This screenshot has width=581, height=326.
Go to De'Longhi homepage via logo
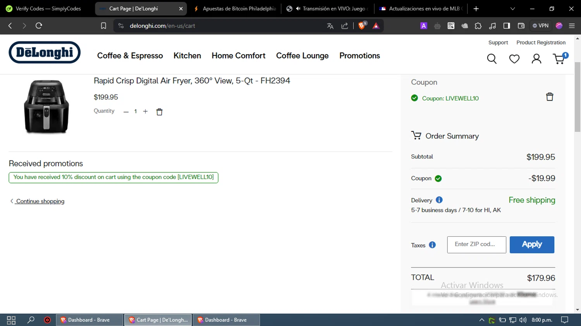[45, 52]
